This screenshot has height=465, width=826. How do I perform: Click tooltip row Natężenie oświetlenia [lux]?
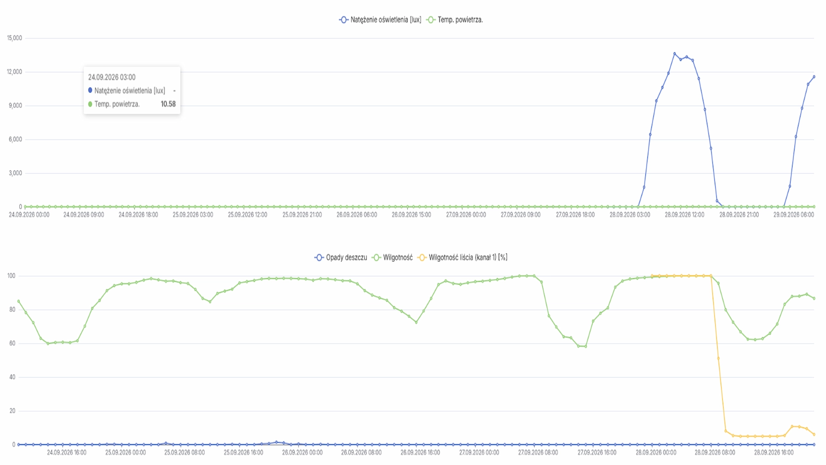(x=132, y=90)
